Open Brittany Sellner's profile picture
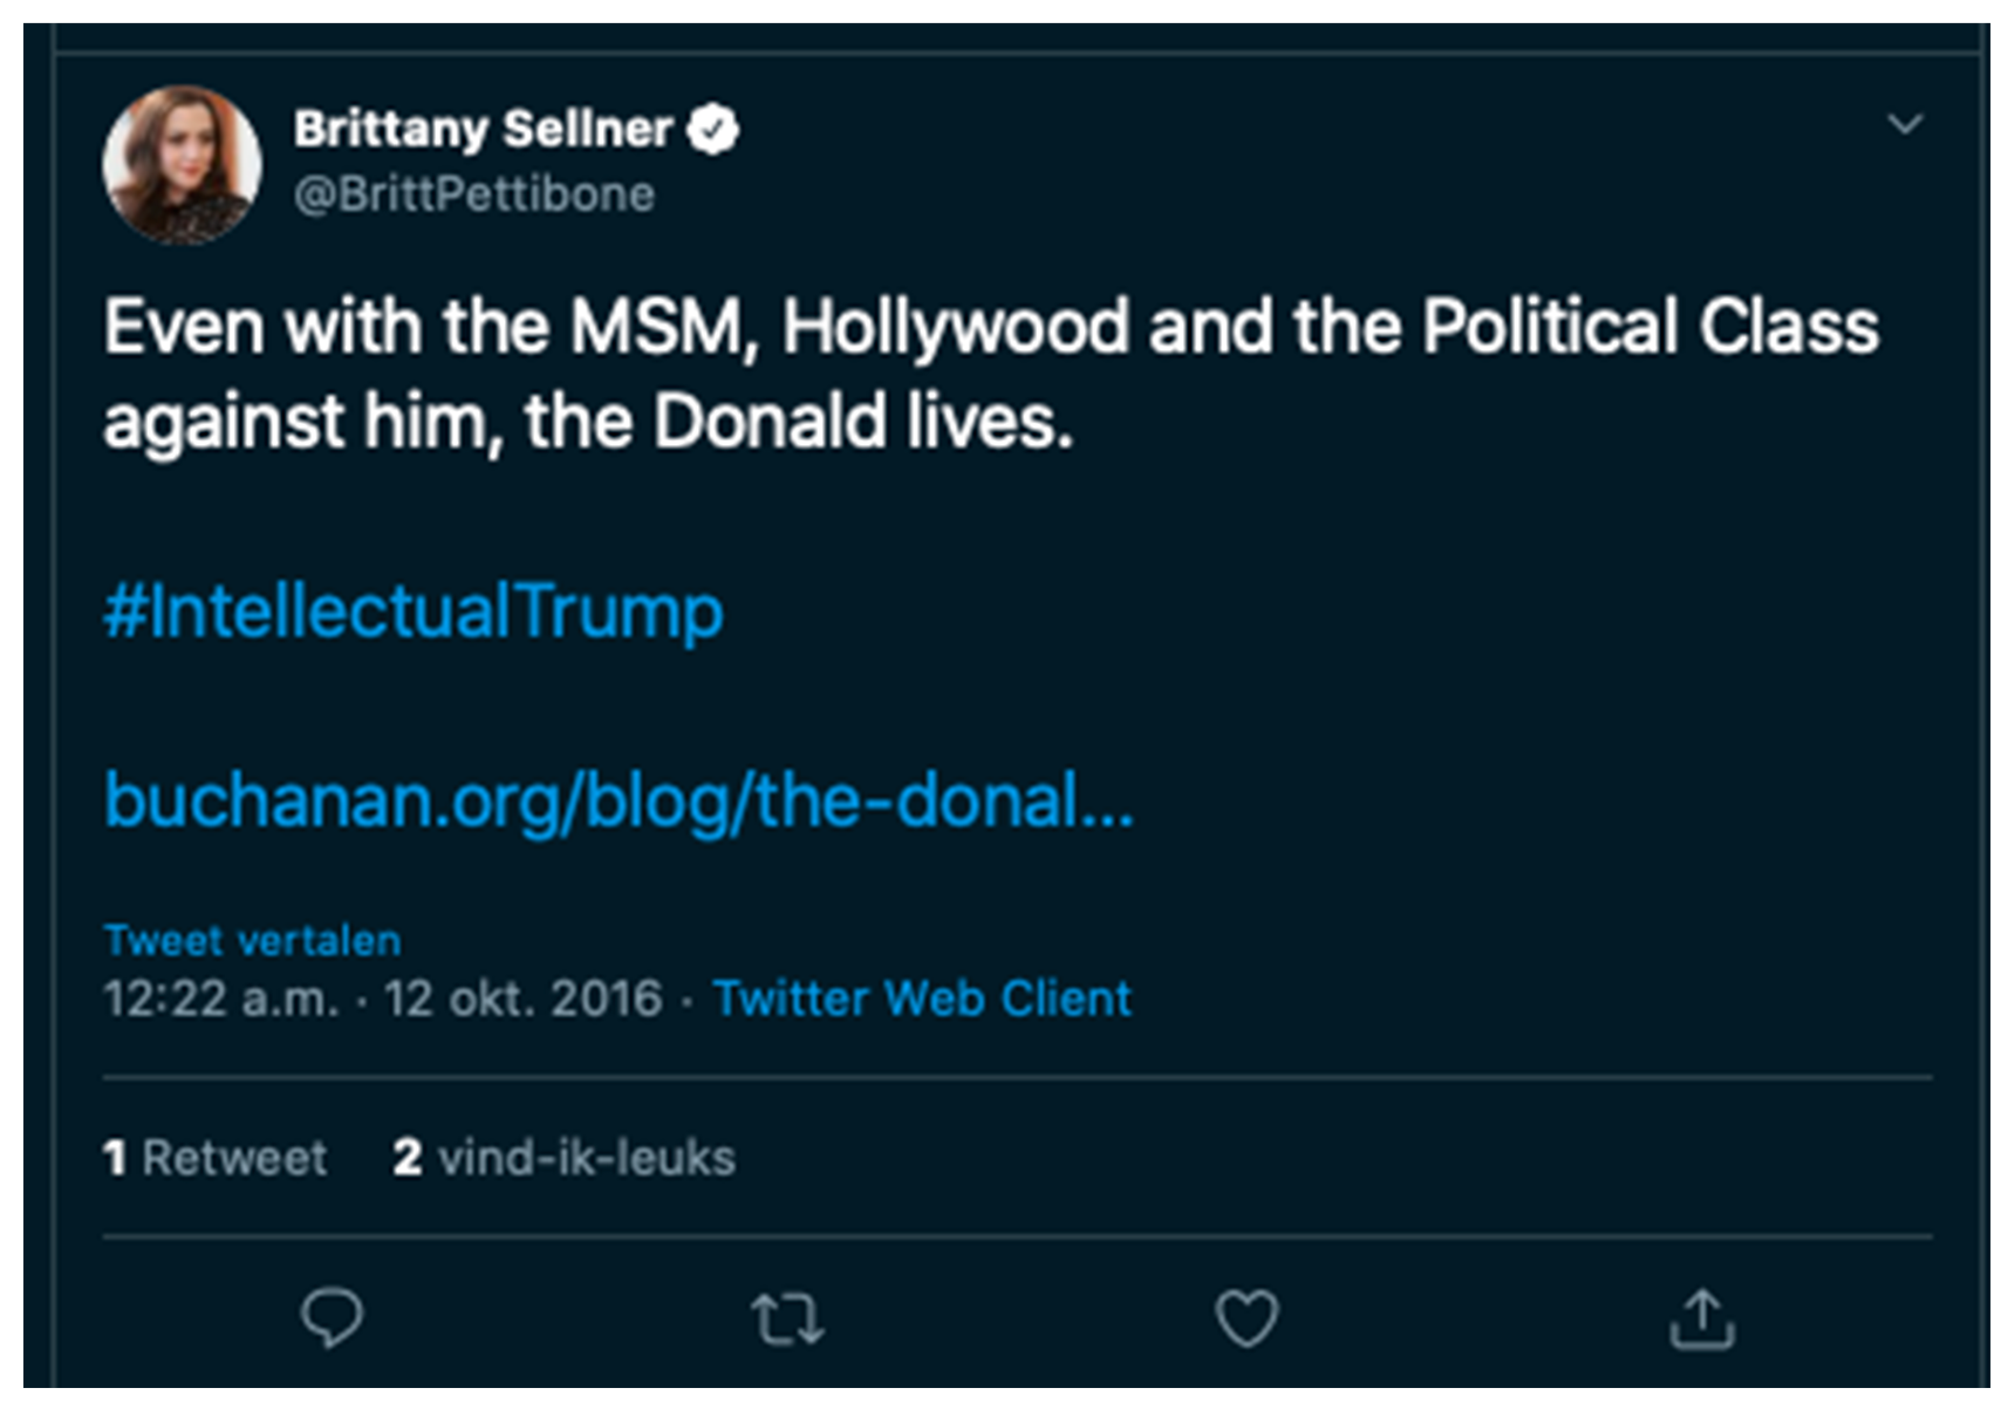This screenshot has width=2013, height=1412. pyautogui.click(x=182, y=165)
